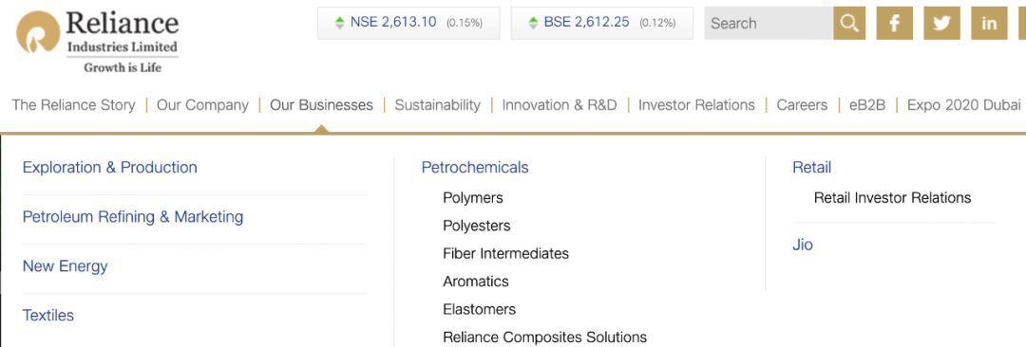Open Exploration & Production link
Screen dimensions: 1026x347
click(x=110, y=167)
